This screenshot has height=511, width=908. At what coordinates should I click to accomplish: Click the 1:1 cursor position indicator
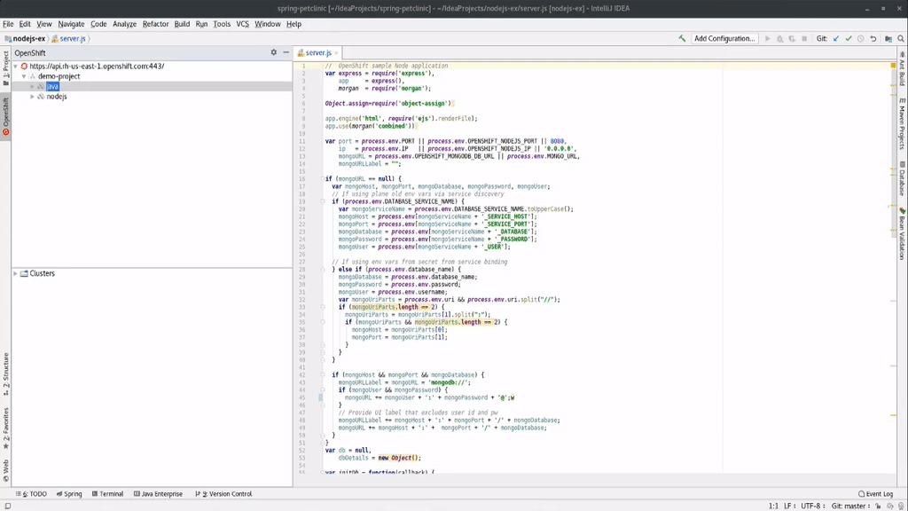click(773, 506)
